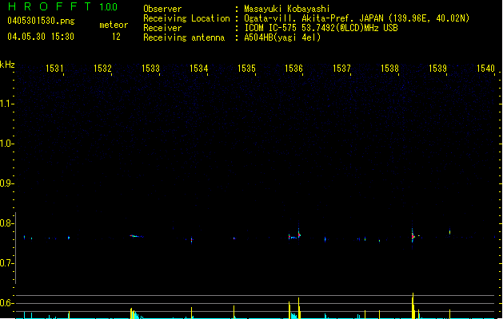Click the 1535 time axis marker
The image size is (503, 319).
click(246, 68)
